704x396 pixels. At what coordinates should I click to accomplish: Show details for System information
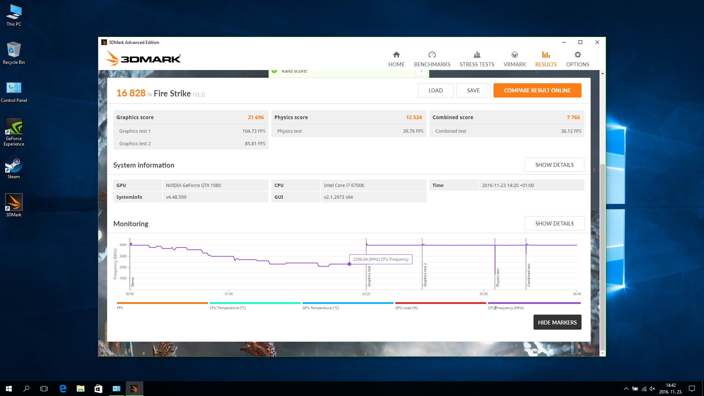[x=554, y=165]
